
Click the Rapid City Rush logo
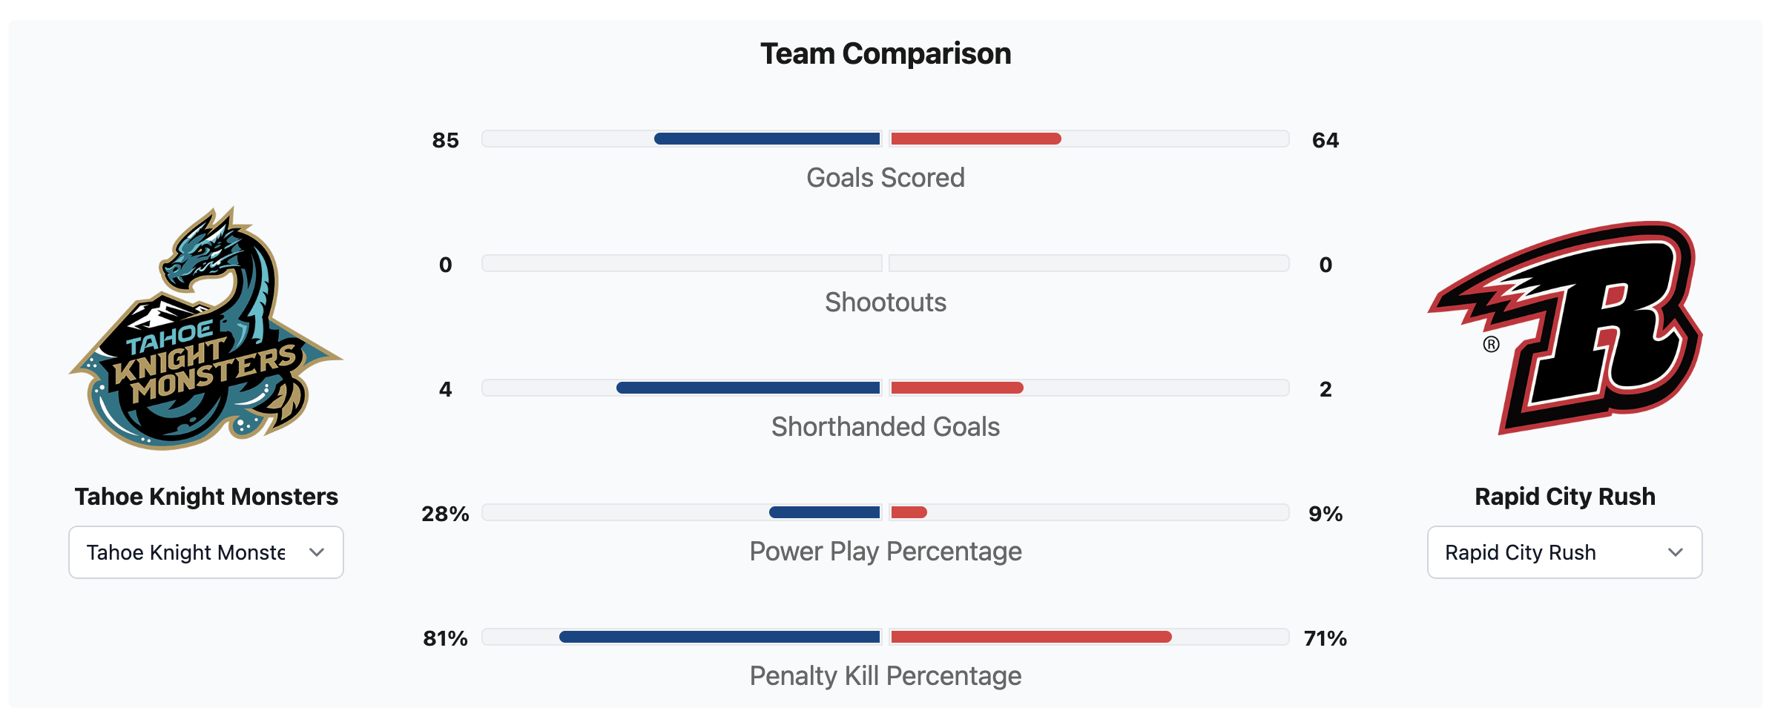[x=1565, y=328]
